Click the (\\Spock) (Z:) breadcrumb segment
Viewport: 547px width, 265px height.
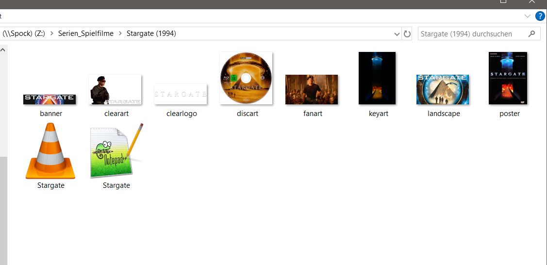click(x=24, y=33)
